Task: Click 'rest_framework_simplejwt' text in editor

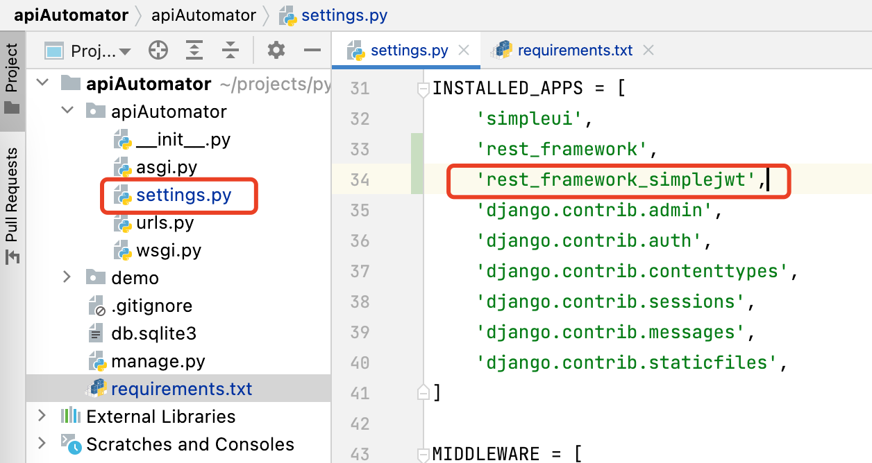Action: (615, 180)
